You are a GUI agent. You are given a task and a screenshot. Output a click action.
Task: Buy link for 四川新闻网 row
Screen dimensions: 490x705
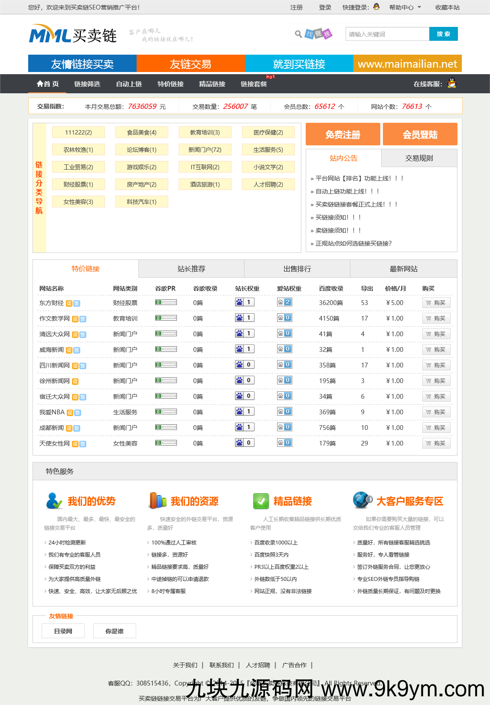point(436,365)
